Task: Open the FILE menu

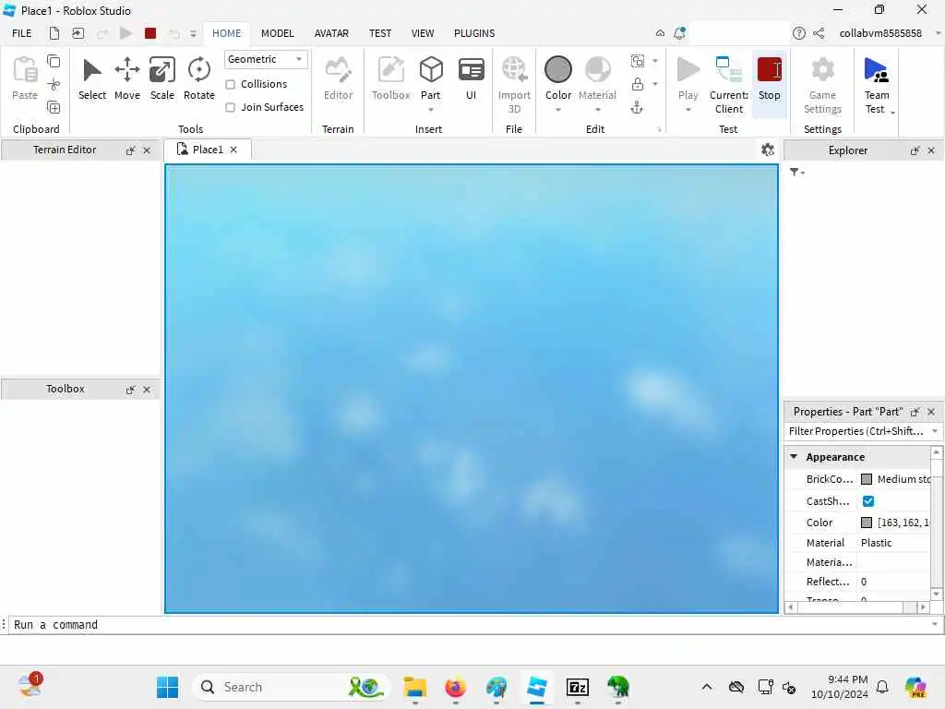Action: point(22,33)
